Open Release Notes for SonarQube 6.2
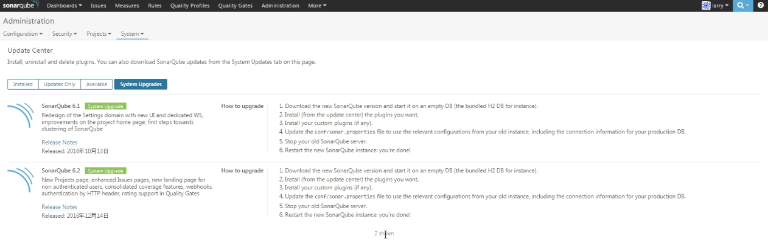 click(59, 207)
